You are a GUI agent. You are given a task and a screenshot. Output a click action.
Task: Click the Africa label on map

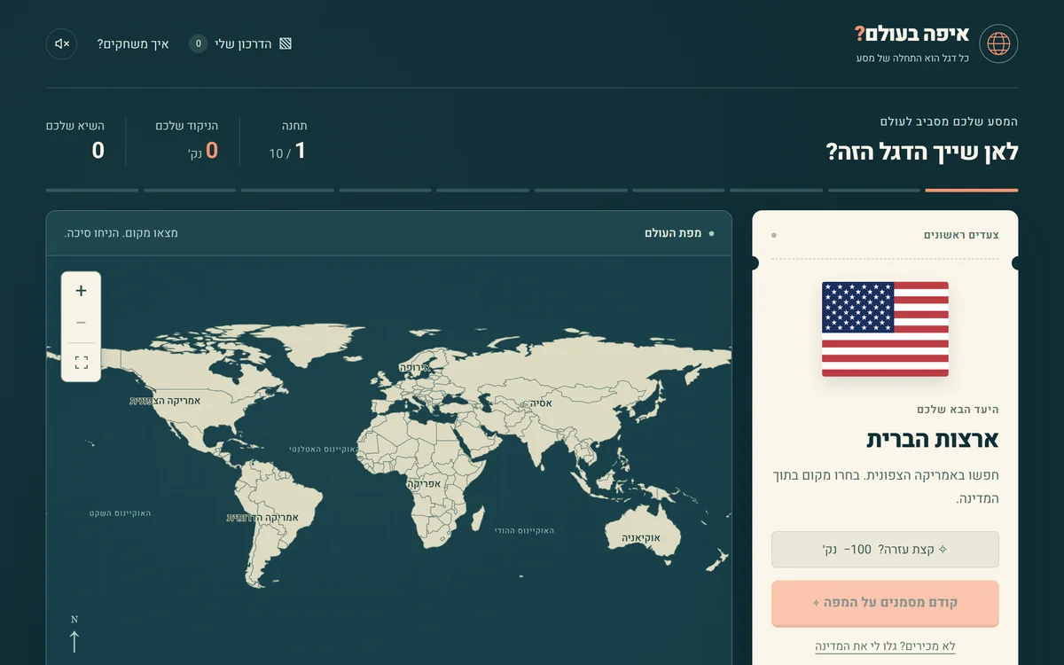tap(426, 485)
